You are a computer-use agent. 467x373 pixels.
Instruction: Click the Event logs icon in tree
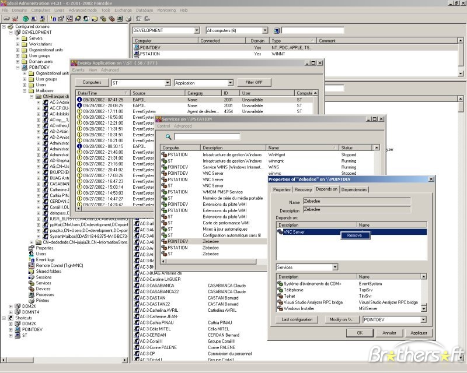point(32,259)
